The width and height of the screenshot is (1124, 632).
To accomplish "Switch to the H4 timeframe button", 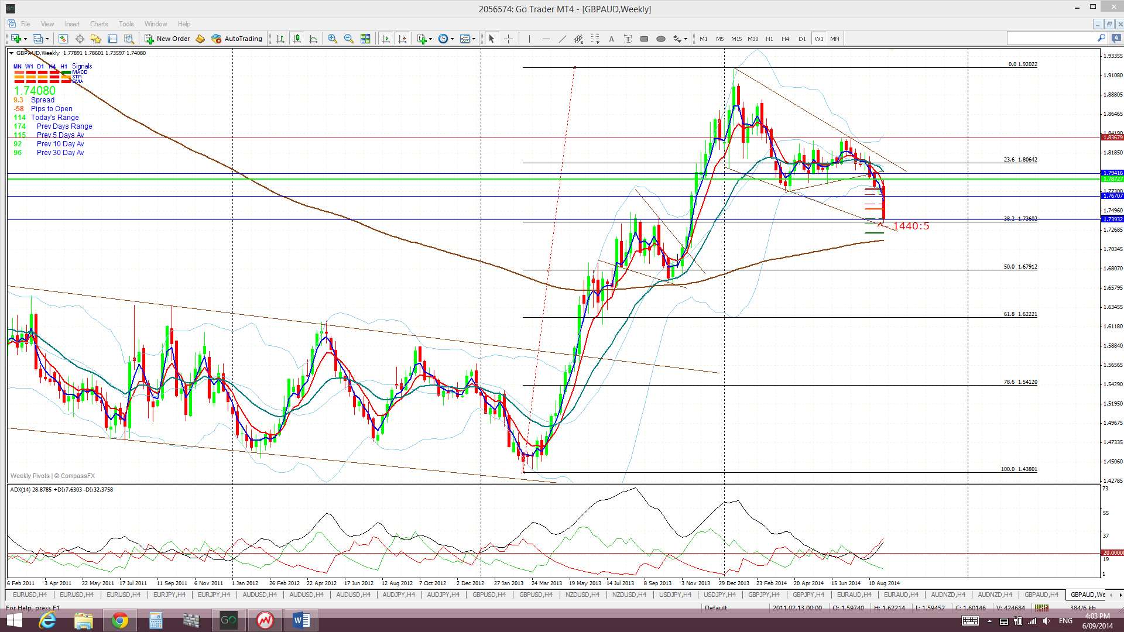I will click(x=785, y=39).
